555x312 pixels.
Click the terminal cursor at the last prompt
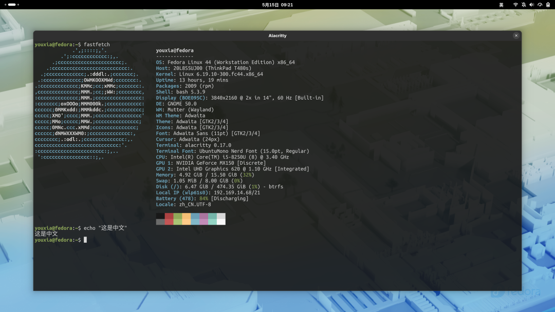click(85, 240)
